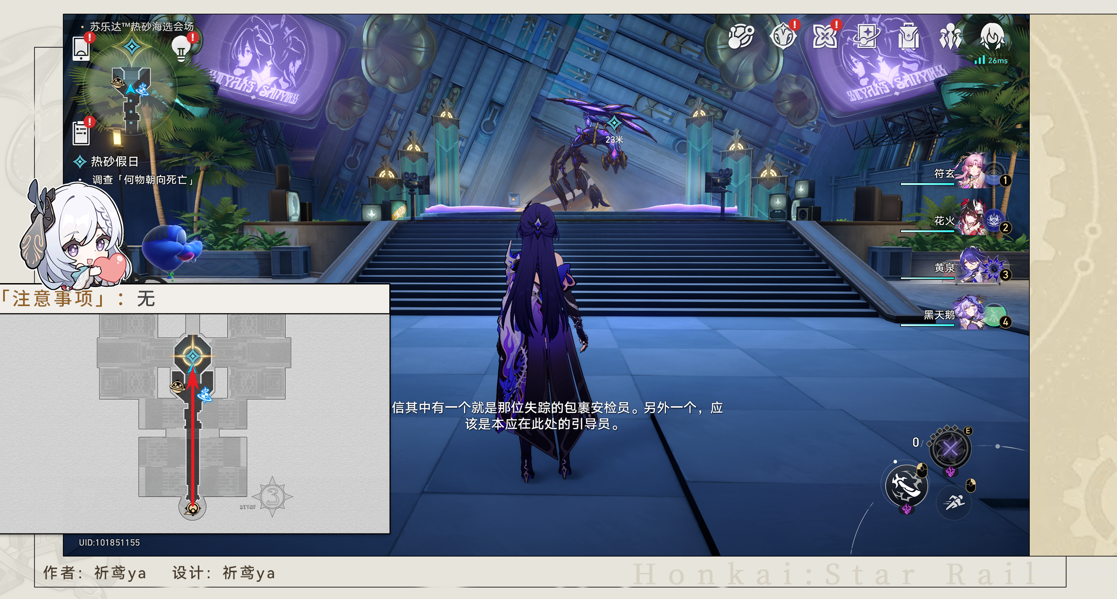Open the lightbulb tutorial icon
Screen dimensions: 1117x599
[181, 49]
